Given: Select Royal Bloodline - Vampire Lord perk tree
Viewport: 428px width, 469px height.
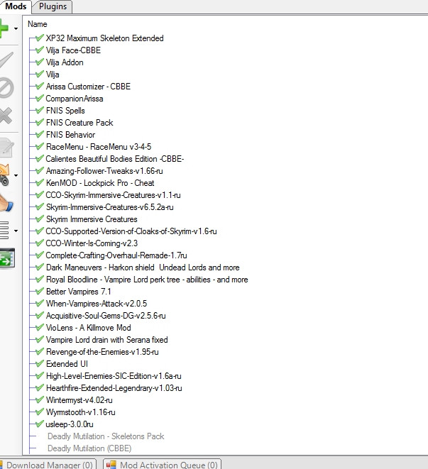Looking at the screenshot, I should (147, 280).
